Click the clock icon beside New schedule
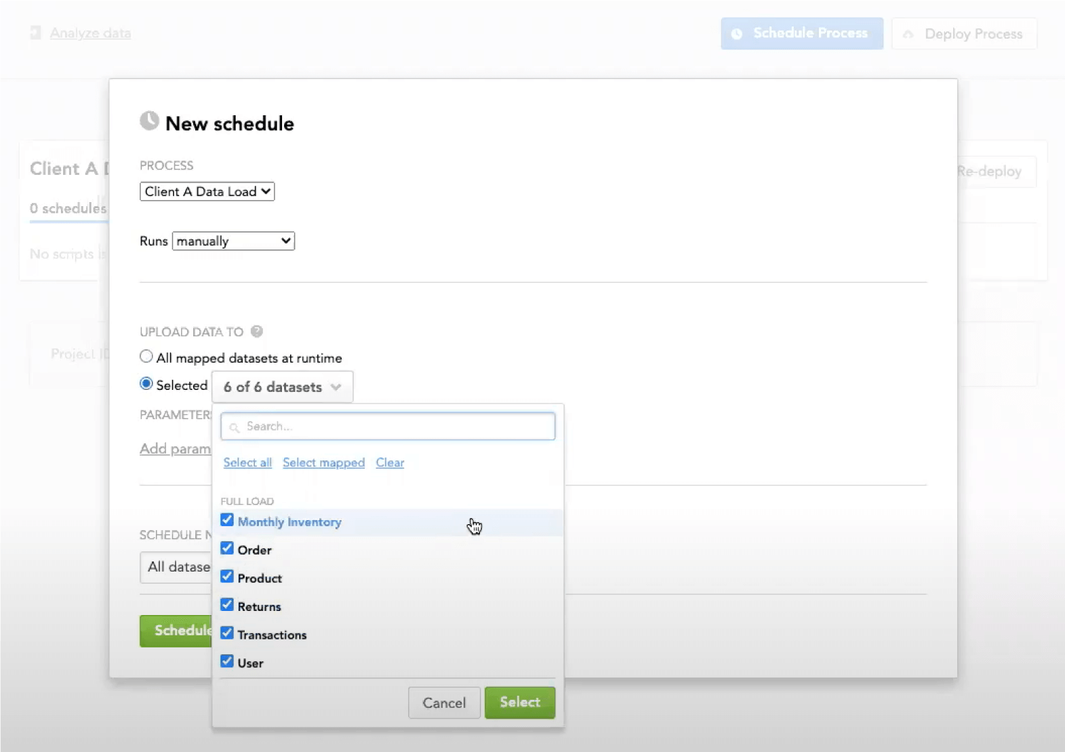This screenshot has width=1065, height=752. click(x=149, y=121)
